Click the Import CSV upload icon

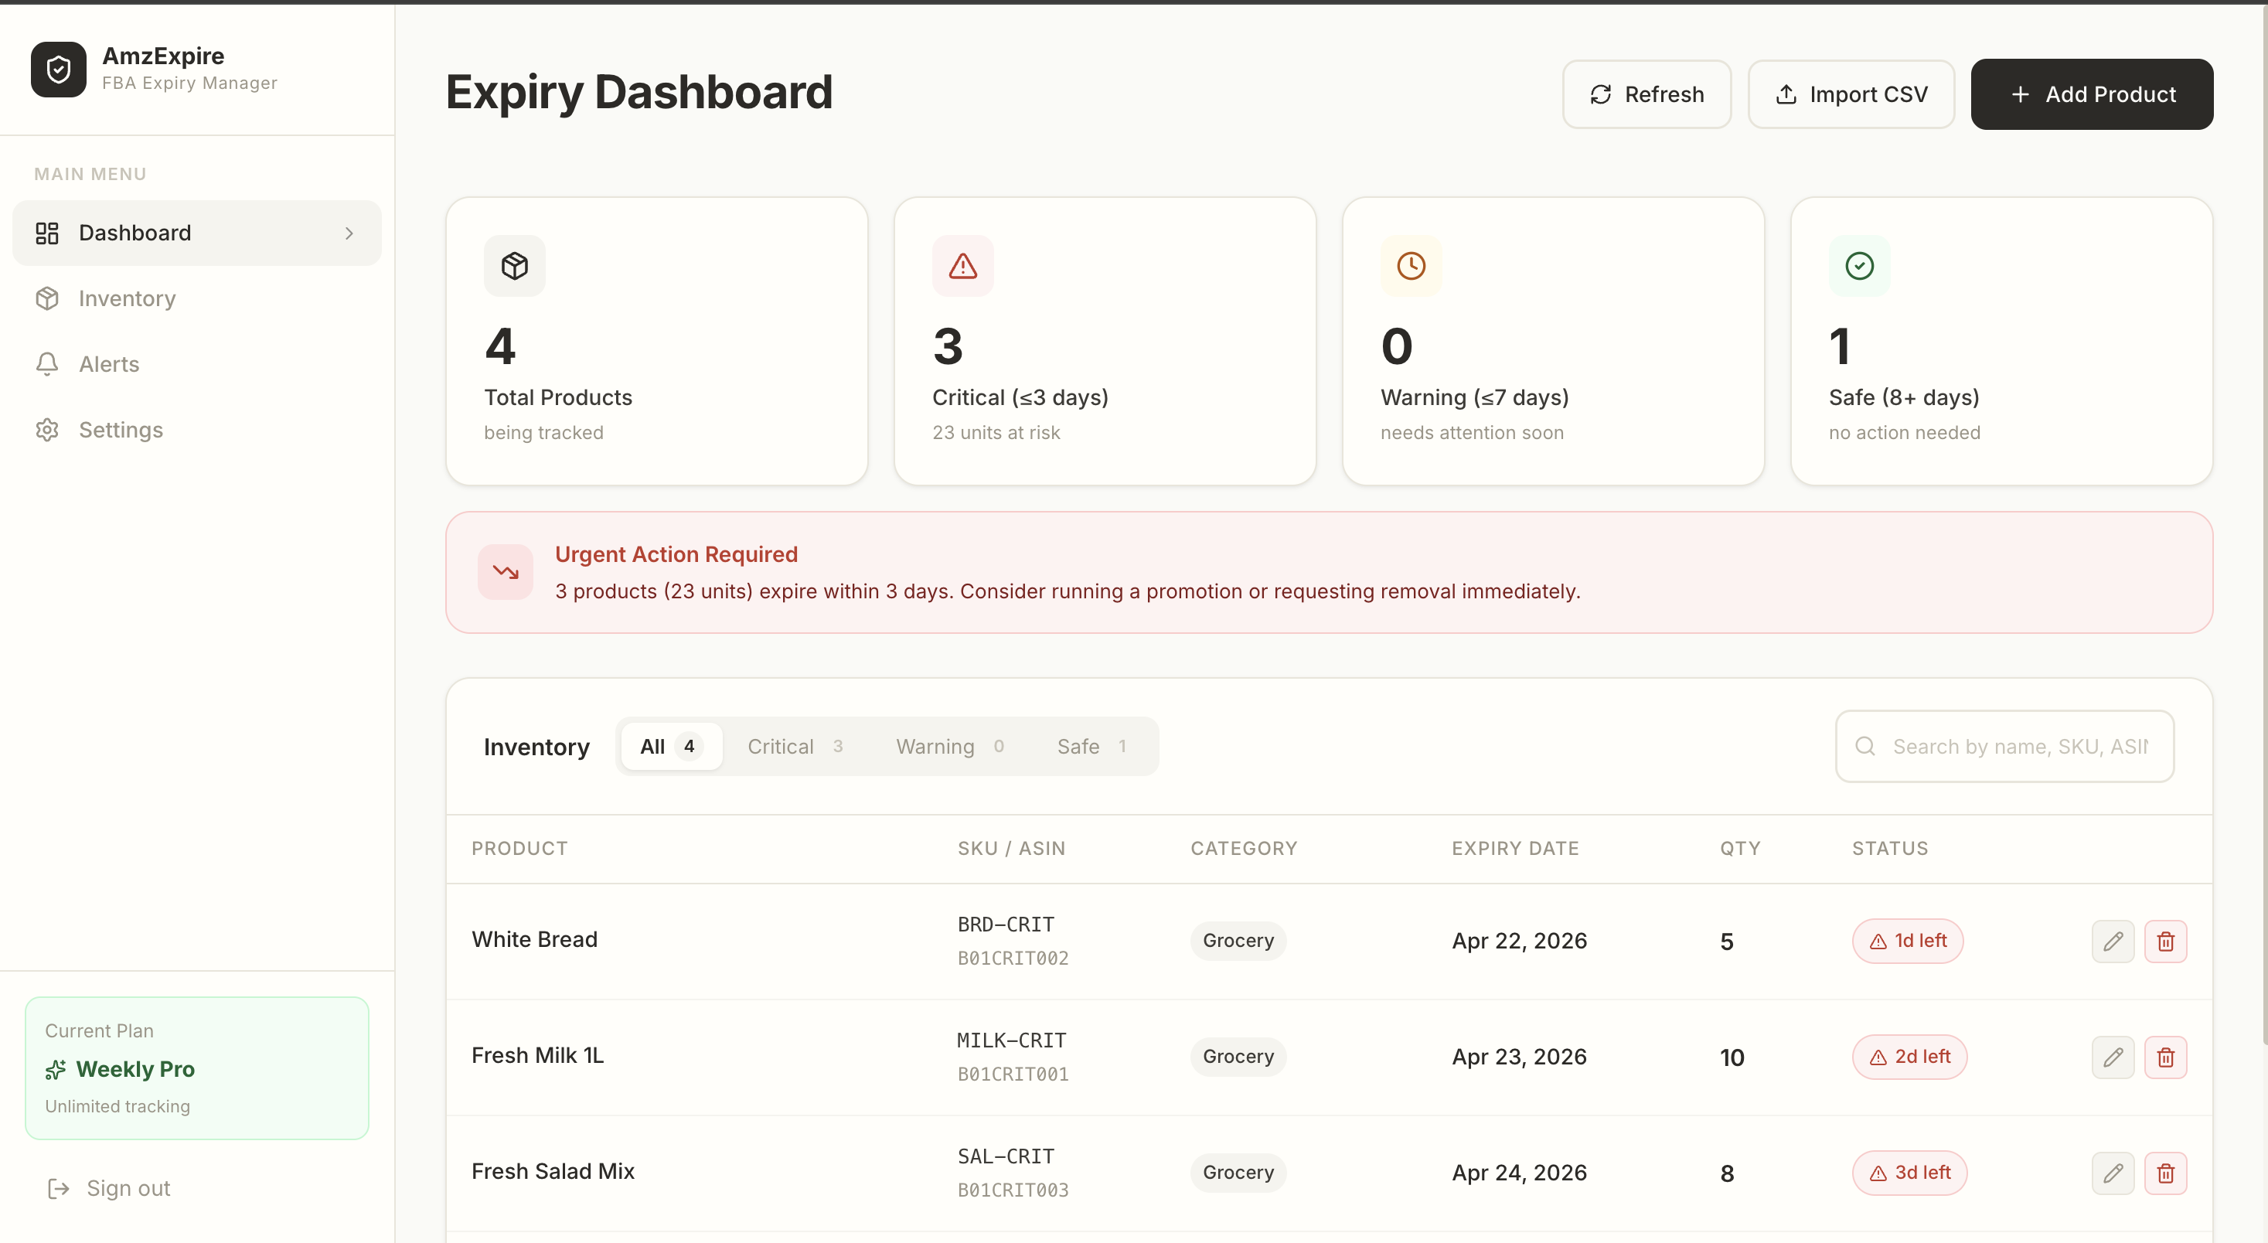tap(1786, 94)
